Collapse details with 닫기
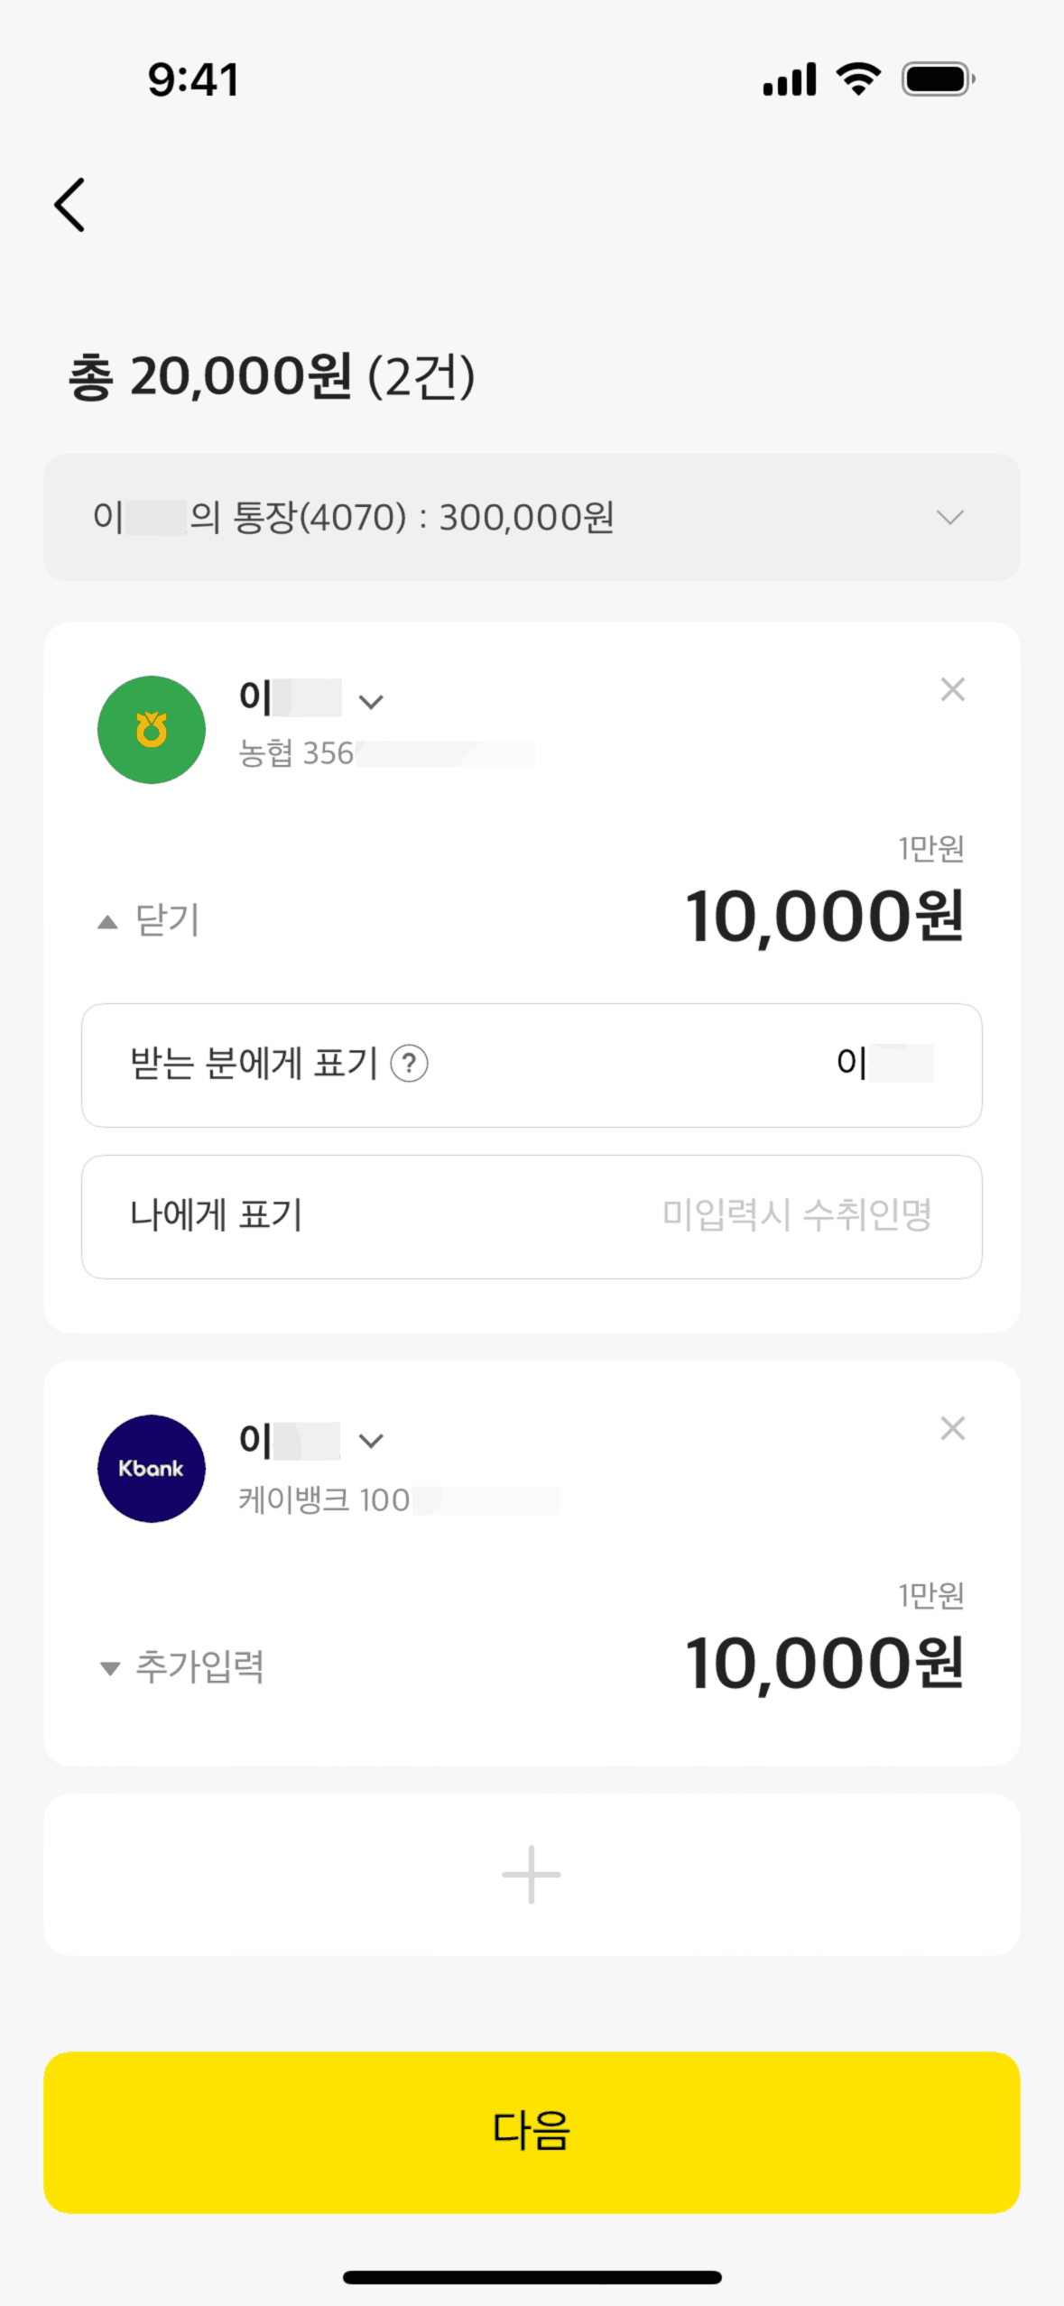The height and width of the screenshot is (2306, 1064). tap(150, 920)
